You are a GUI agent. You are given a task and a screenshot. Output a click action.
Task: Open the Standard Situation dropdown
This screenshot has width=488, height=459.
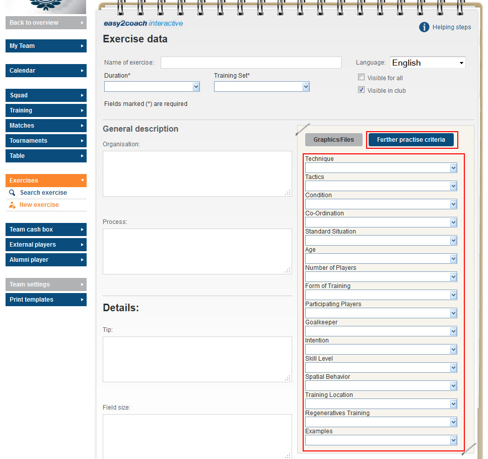click(381, 240)
